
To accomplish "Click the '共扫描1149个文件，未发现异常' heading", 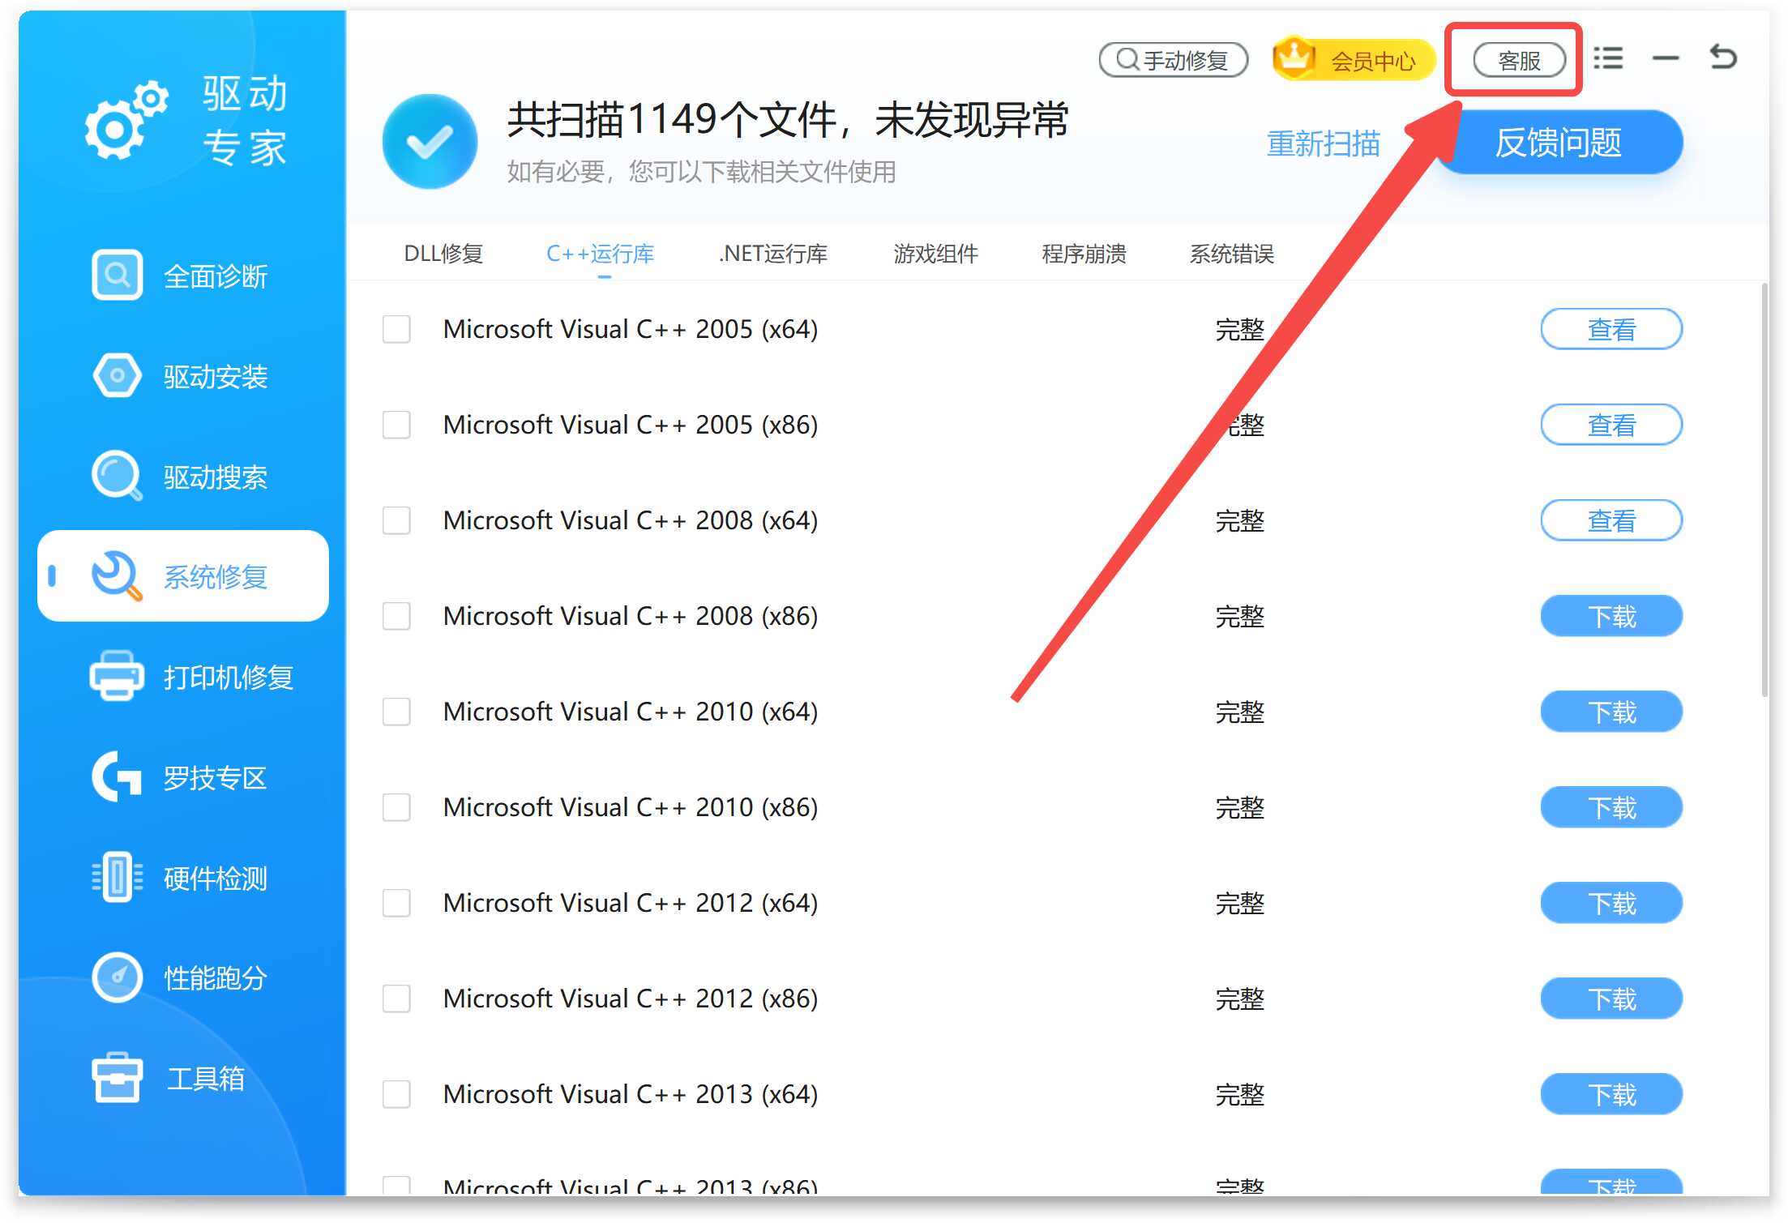I will (x=788, y=120).
